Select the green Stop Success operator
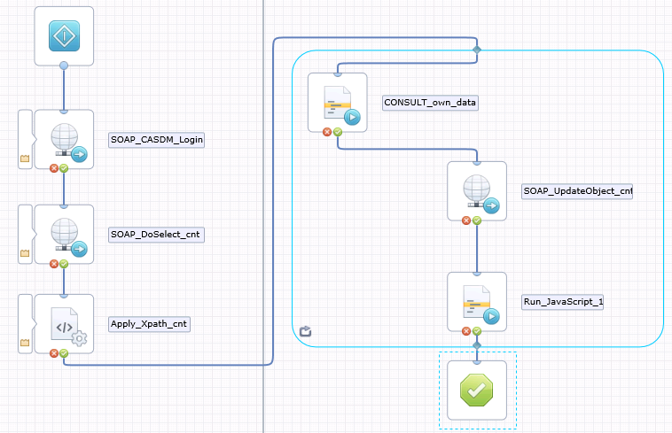672x433 pixels. (477, 390)
